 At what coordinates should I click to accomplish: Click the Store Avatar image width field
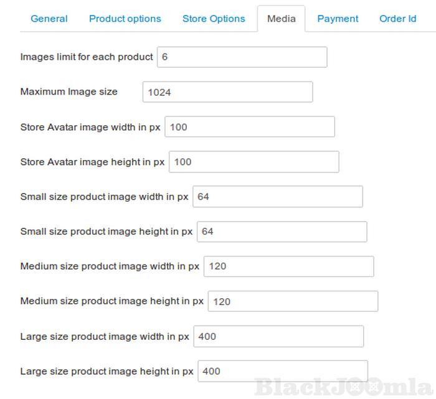click(249, 127)
